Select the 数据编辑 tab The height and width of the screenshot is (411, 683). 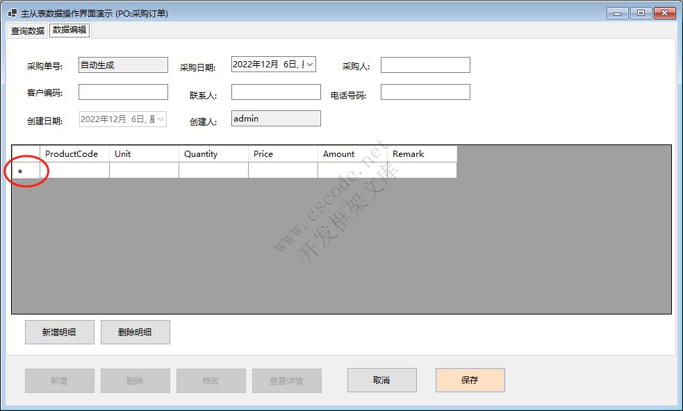click(x=69, y=31)
